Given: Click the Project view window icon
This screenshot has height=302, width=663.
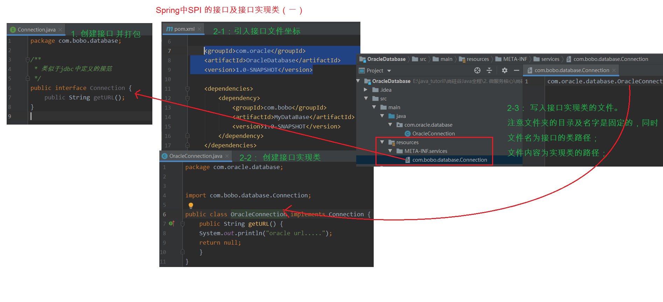Looking at the screenshot, I should click(362, 71).
